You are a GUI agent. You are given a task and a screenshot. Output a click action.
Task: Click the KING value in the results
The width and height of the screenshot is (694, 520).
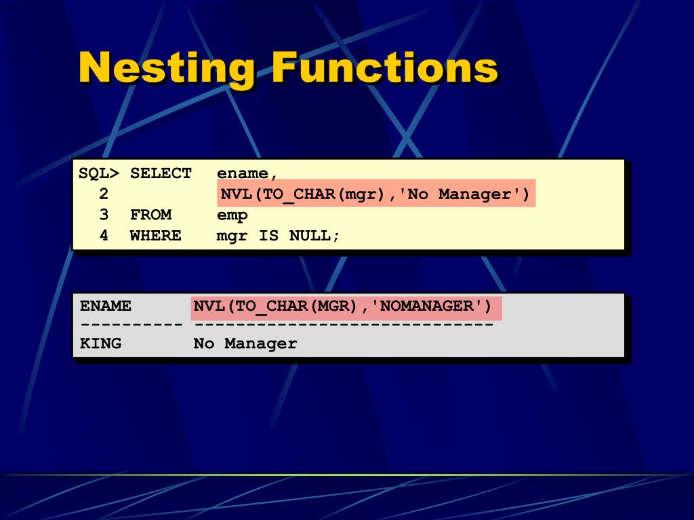(x=100, y=343)
